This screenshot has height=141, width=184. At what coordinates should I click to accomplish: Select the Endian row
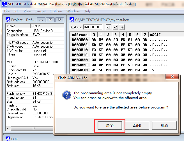(35, 66)
